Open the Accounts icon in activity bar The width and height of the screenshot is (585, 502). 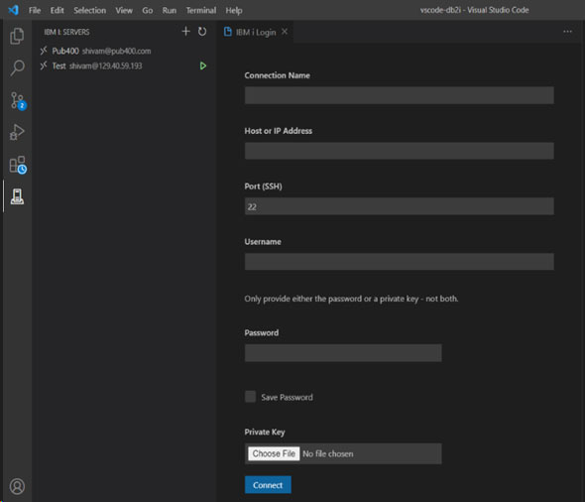click(x=17, y=486)
